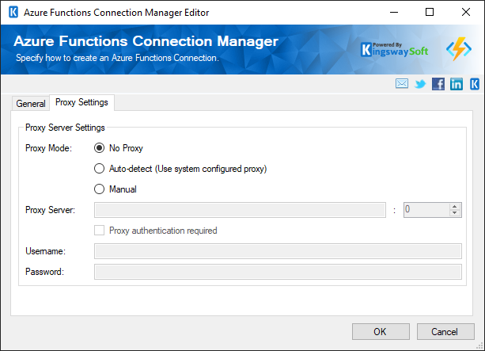485x351 pixels.
Task: Click the 'Proxy Mode:' label
Action: pyautogui.click(x=48, y=148)
